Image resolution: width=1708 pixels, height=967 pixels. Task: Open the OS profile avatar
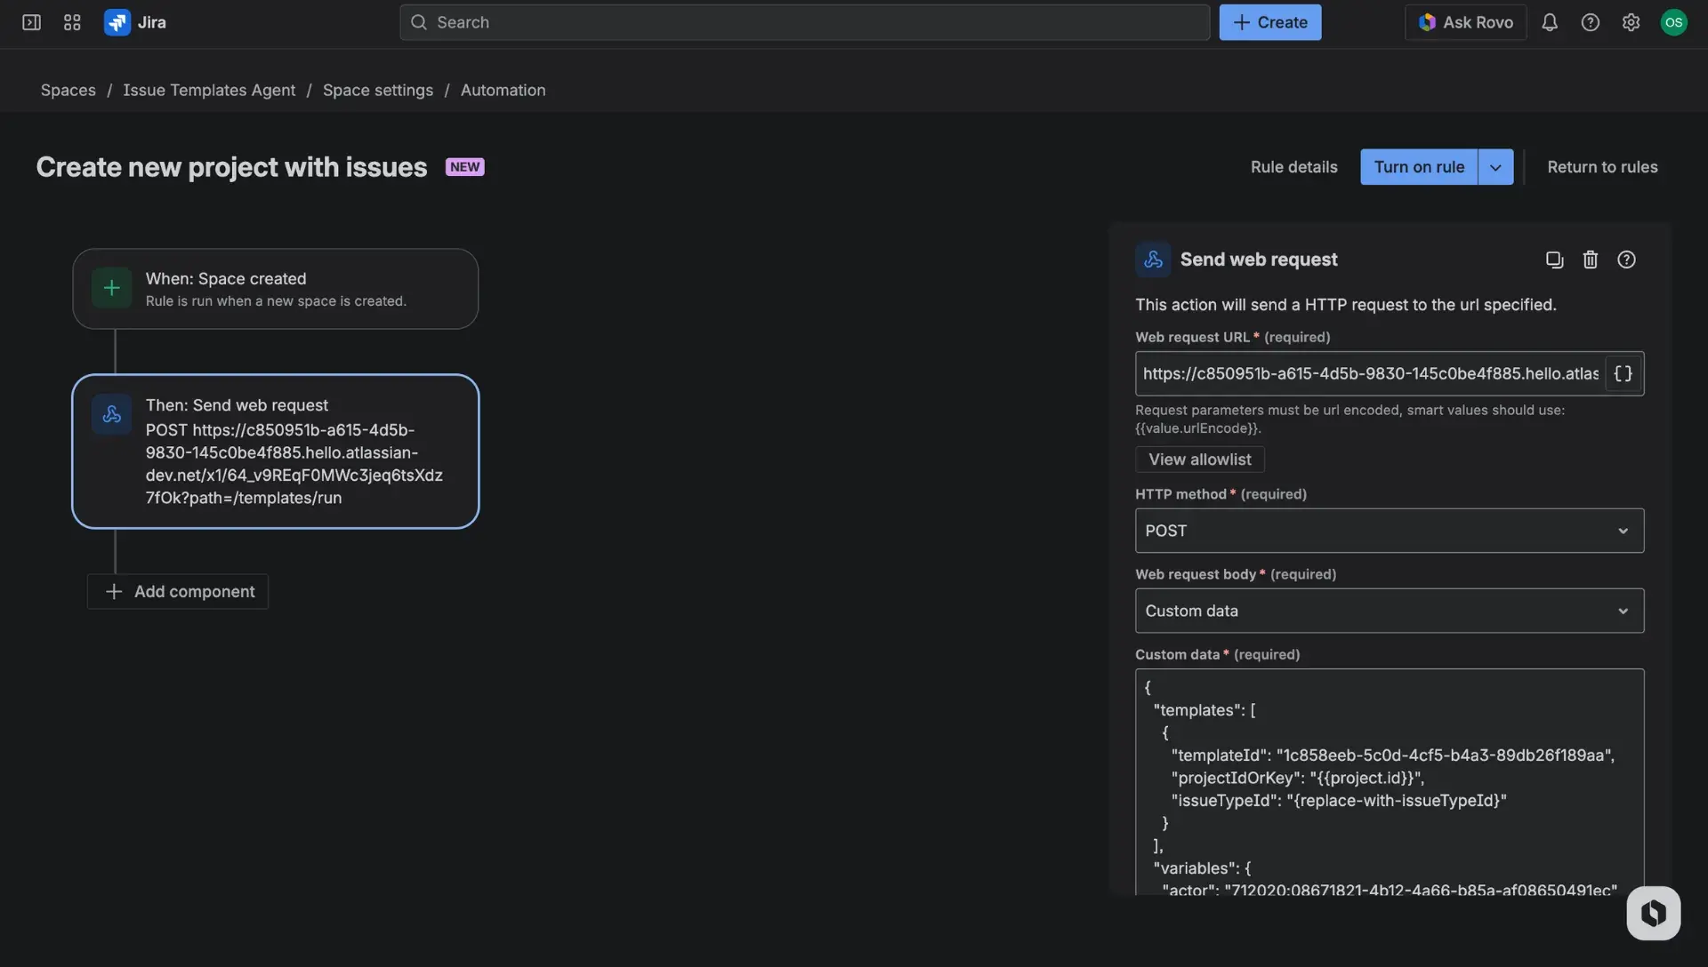1674,22
